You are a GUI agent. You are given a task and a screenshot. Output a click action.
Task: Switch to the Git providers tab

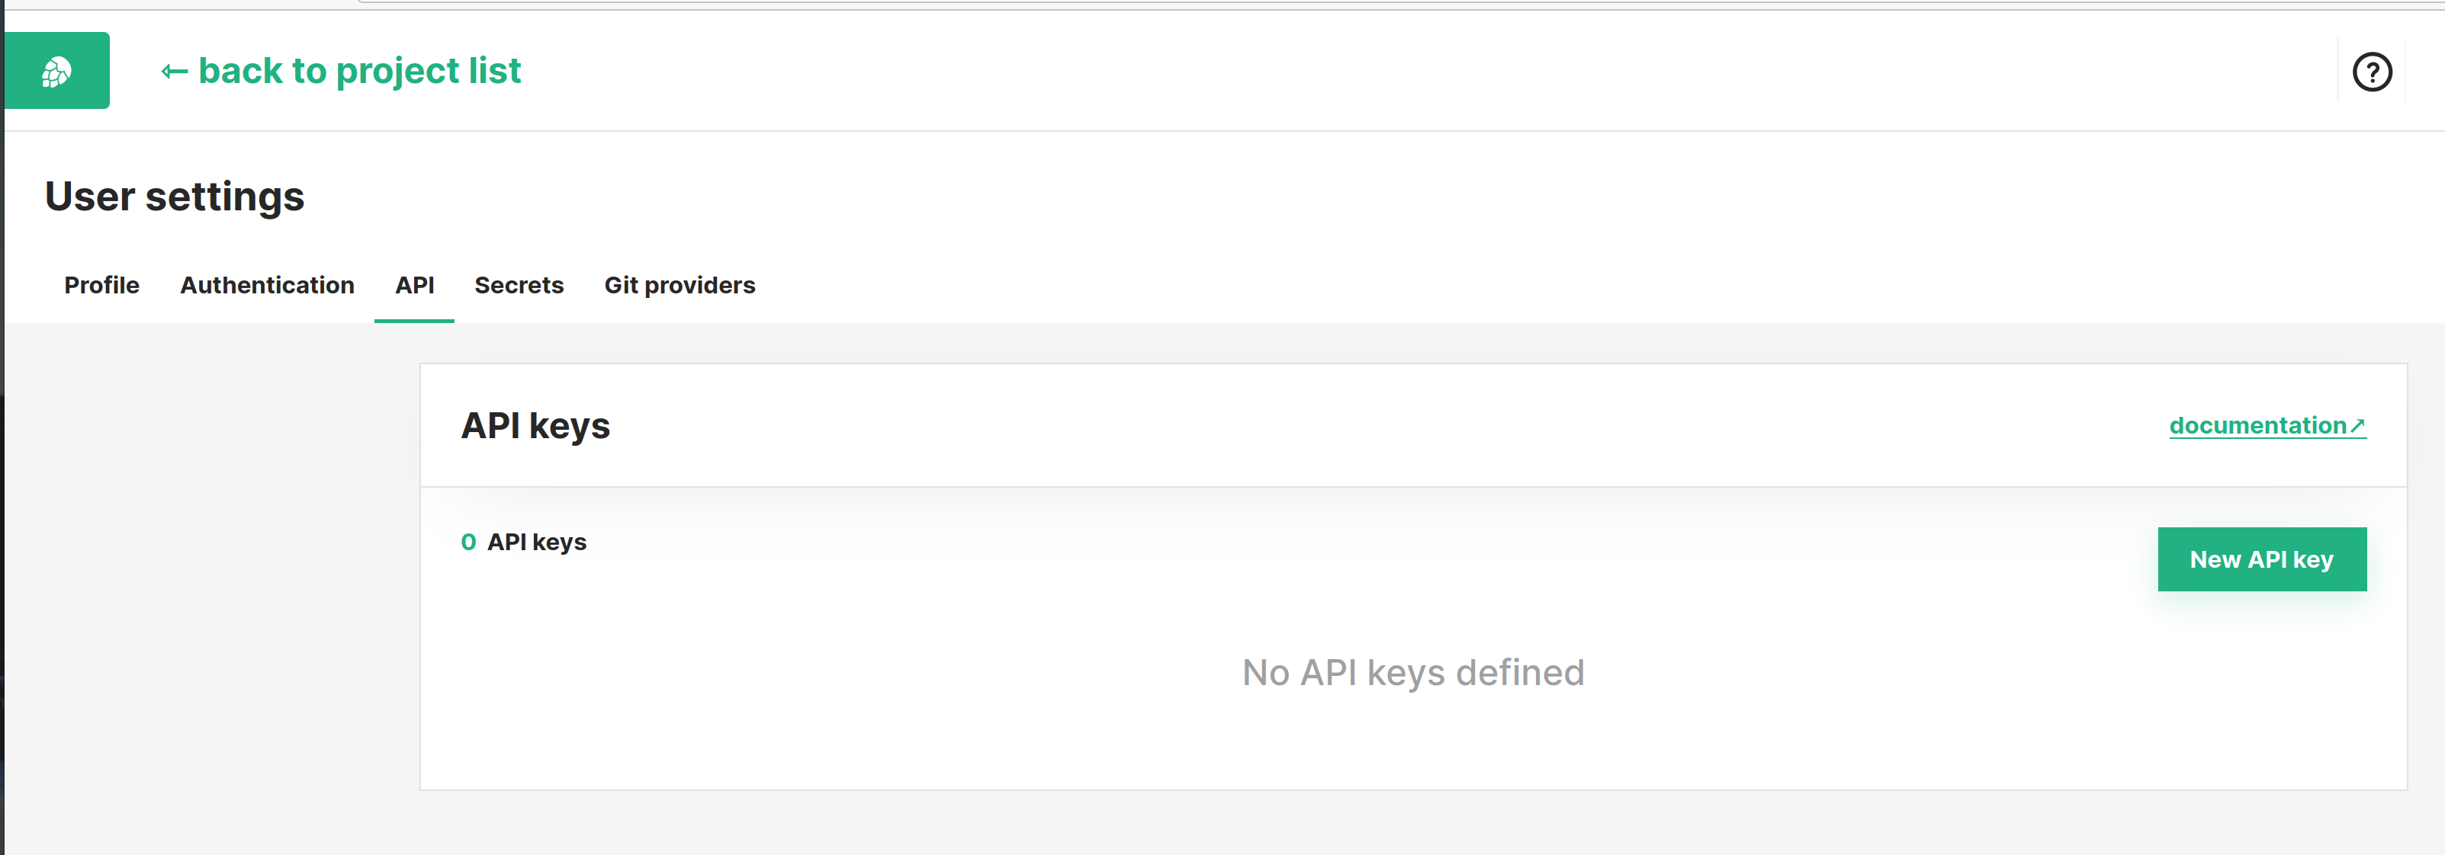pos(680,284)
